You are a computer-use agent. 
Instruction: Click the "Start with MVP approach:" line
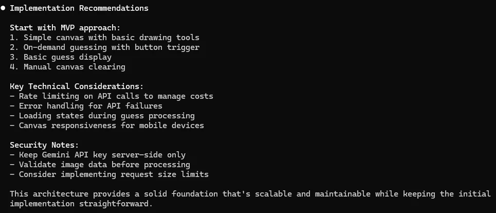click(65, 28)
